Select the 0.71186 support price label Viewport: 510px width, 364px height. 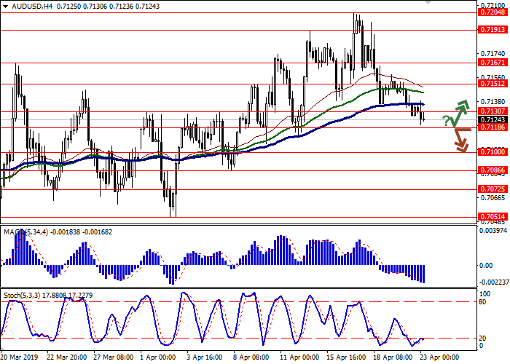click(492, 127)
